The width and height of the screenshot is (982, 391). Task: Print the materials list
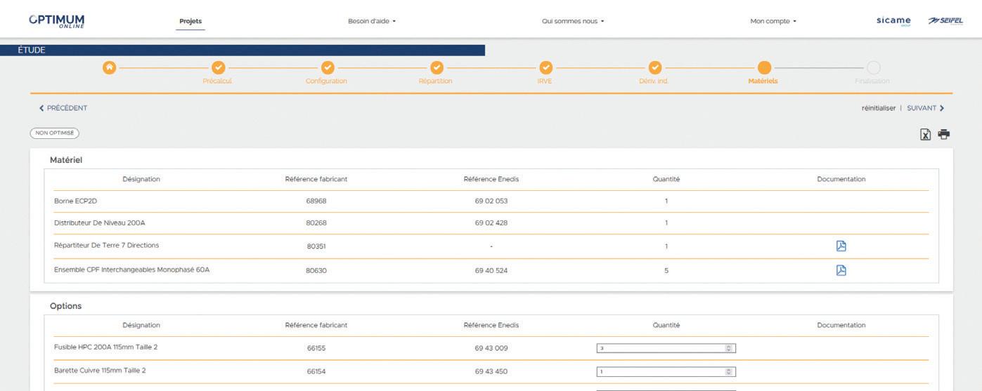[944, 134]
